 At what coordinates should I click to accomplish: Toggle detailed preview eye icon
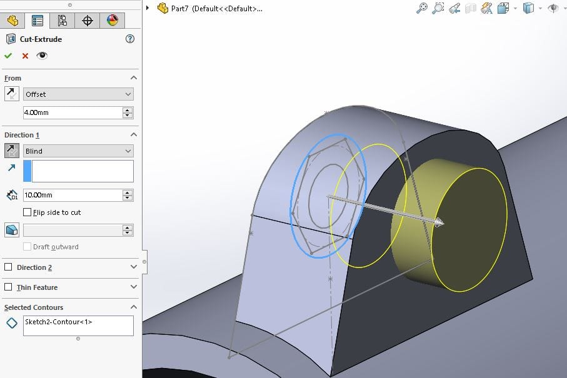coord(42,56)
